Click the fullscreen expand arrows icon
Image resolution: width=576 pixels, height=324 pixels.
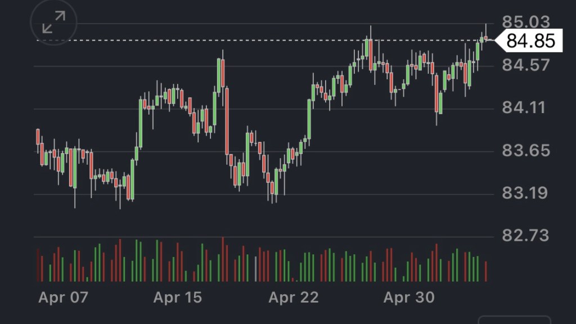pos(53,23)
